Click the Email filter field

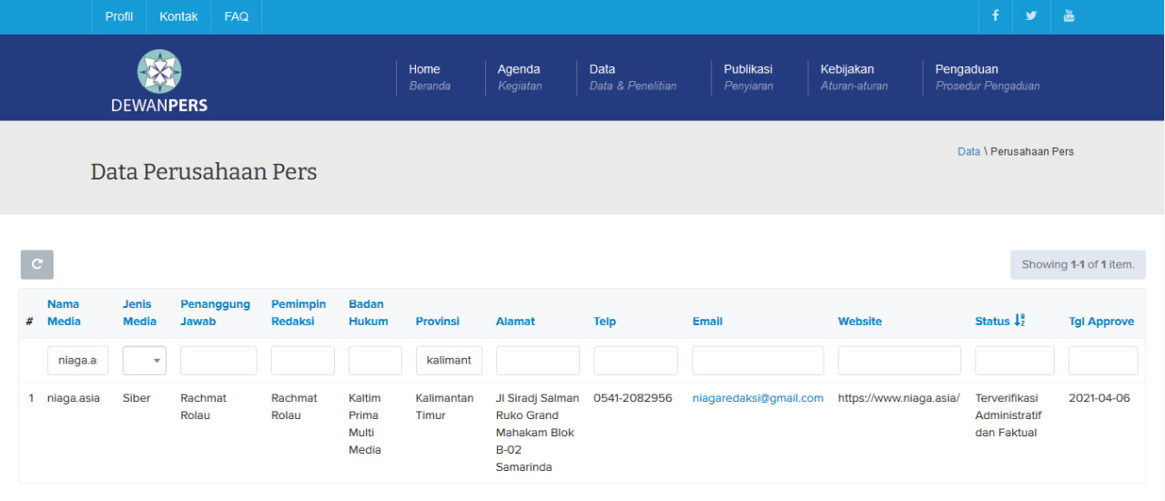(x=757, y=361)
